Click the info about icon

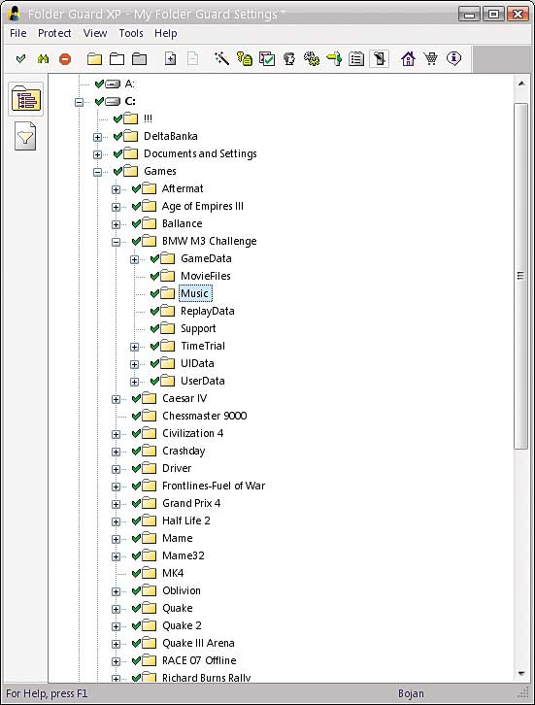click(x=453, y=58)
